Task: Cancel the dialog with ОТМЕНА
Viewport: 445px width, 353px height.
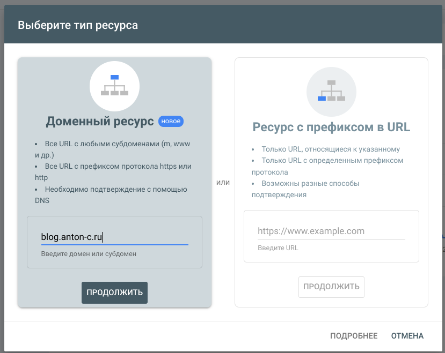Action: click(x=407, y=336)
